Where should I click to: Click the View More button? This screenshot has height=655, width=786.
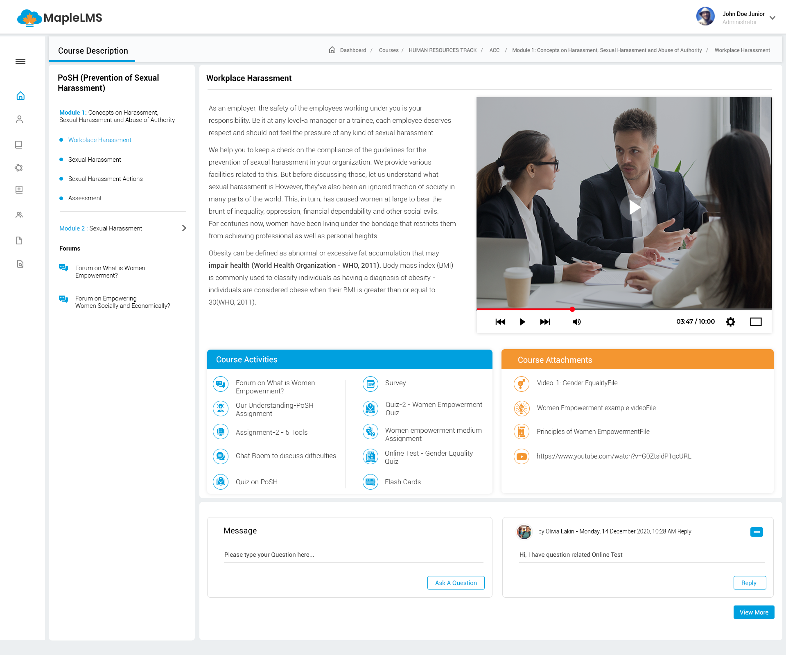point(754,612)
